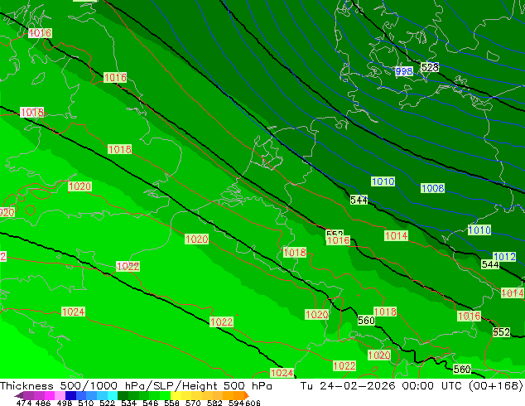Click the forecast date 'Tu 24-02-2026 00:00 UTC'

pos(382,386)
